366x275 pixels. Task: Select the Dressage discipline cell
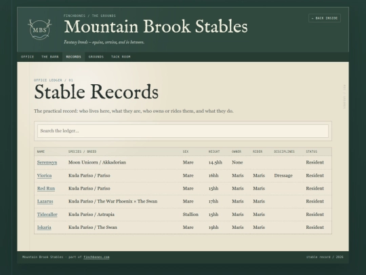(x=283, y=175)
